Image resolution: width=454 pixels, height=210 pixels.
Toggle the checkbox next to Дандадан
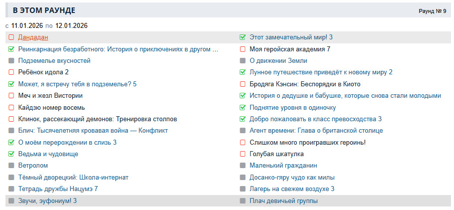click(11, 37)
